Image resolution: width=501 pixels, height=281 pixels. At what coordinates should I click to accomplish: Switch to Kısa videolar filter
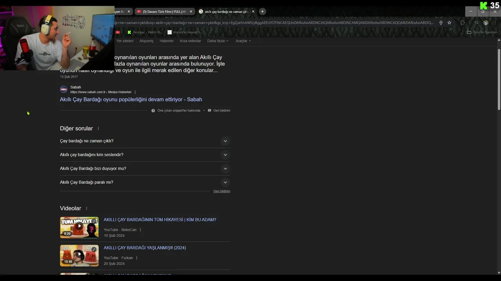tap(190, 41)
